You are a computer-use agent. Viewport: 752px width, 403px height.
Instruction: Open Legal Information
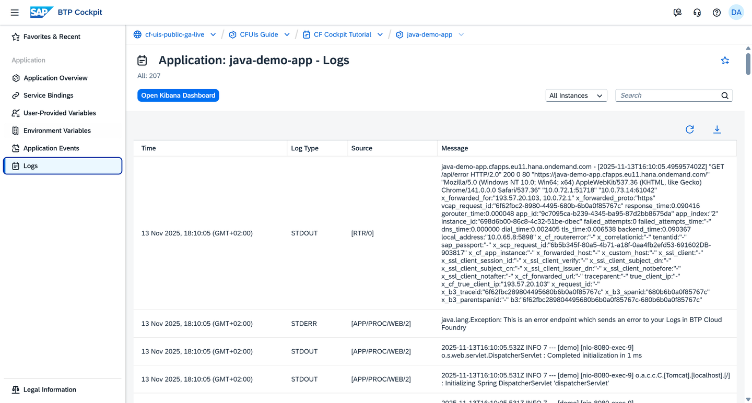tap(63, 389)
